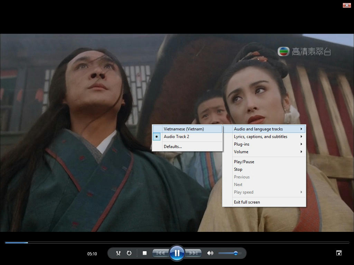Viewport: 354px width, 265px height.
Task: Click the 05:10 elapsed time display
Action: coord(92,254)
